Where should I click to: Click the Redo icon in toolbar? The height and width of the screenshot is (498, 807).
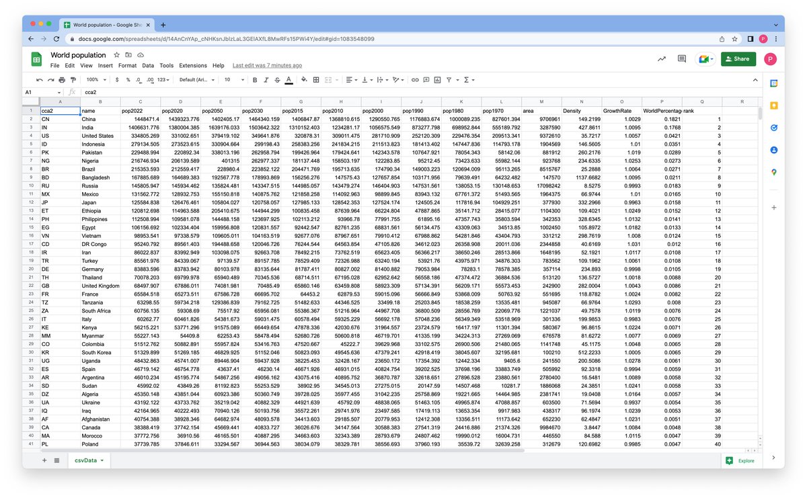tap(51, 79)
